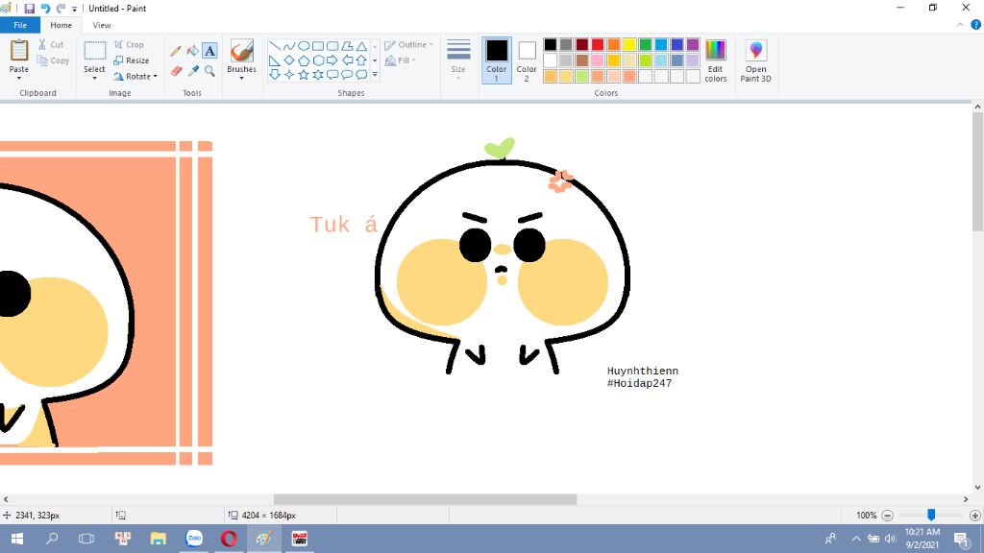Open File Explorer from the taskbar

coord(159,539)
